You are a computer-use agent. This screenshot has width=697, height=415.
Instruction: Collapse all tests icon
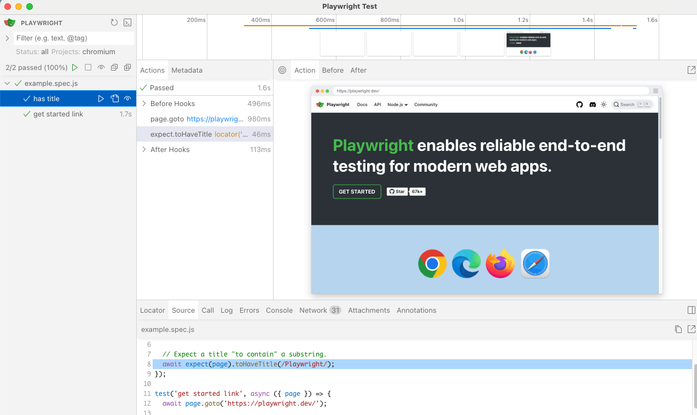[114, 68]
